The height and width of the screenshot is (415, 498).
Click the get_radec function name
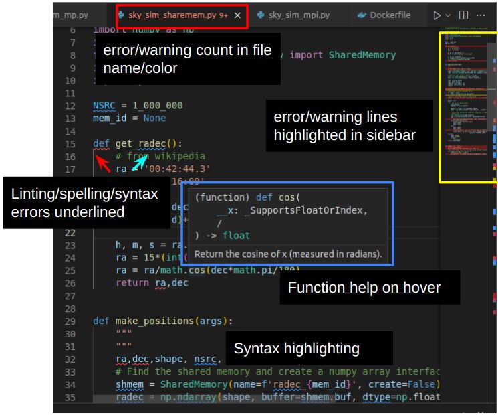pyautogui.click(x=140, y=144)
